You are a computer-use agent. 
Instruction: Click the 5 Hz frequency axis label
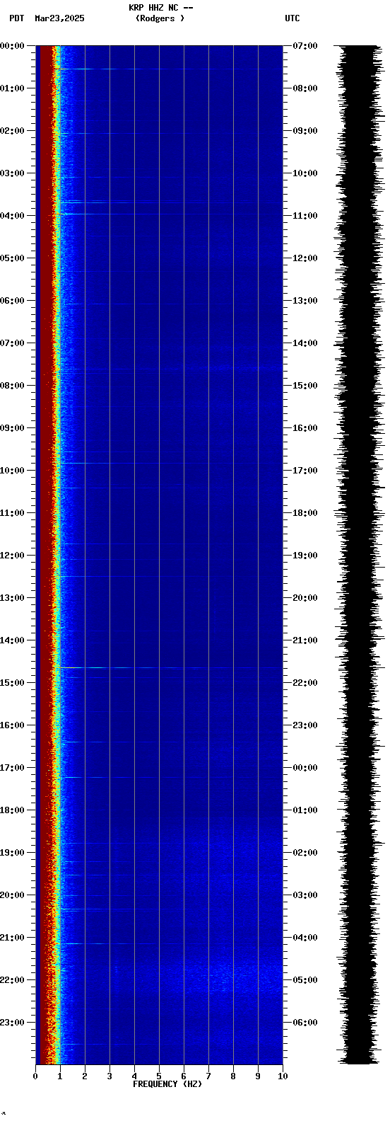[x=159, y=1076]
